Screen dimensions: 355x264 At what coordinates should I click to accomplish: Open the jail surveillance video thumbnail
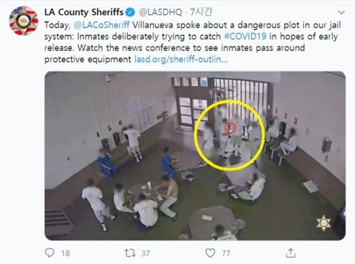[195, 156]
